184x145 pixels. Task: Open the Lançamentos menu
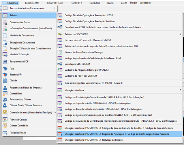click(x=32, y=3)
